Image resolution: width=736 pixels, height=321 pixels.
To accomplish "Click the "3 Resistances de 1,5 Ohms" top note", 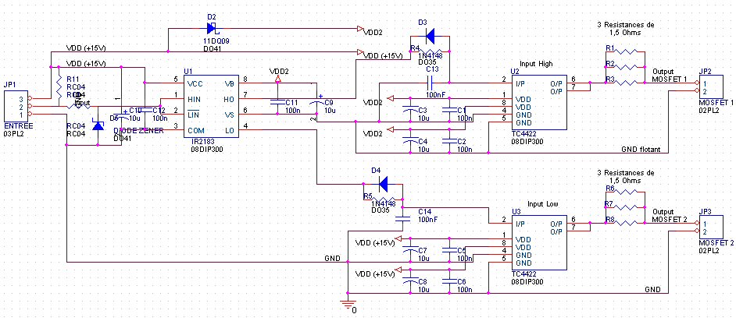I will click(x=624, y=28).
